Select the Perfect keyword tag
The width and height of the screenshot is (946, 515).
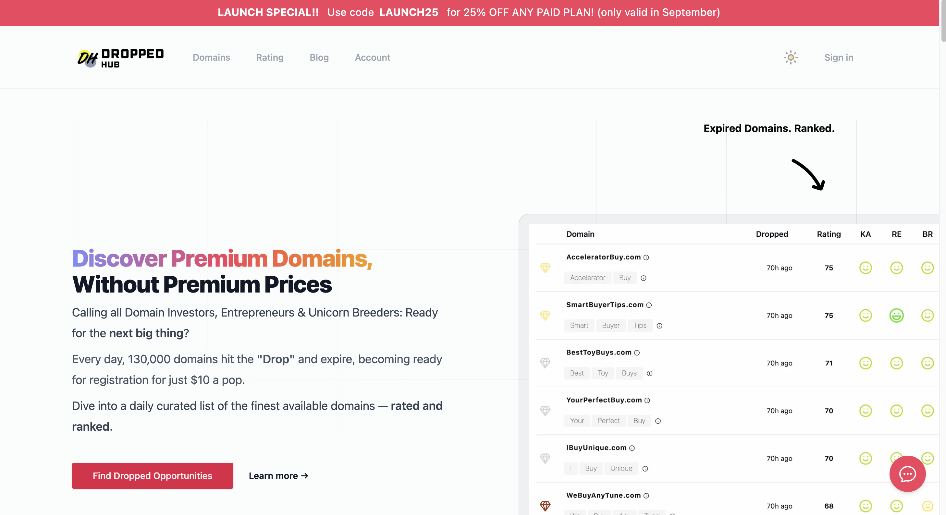pos(608,421)
